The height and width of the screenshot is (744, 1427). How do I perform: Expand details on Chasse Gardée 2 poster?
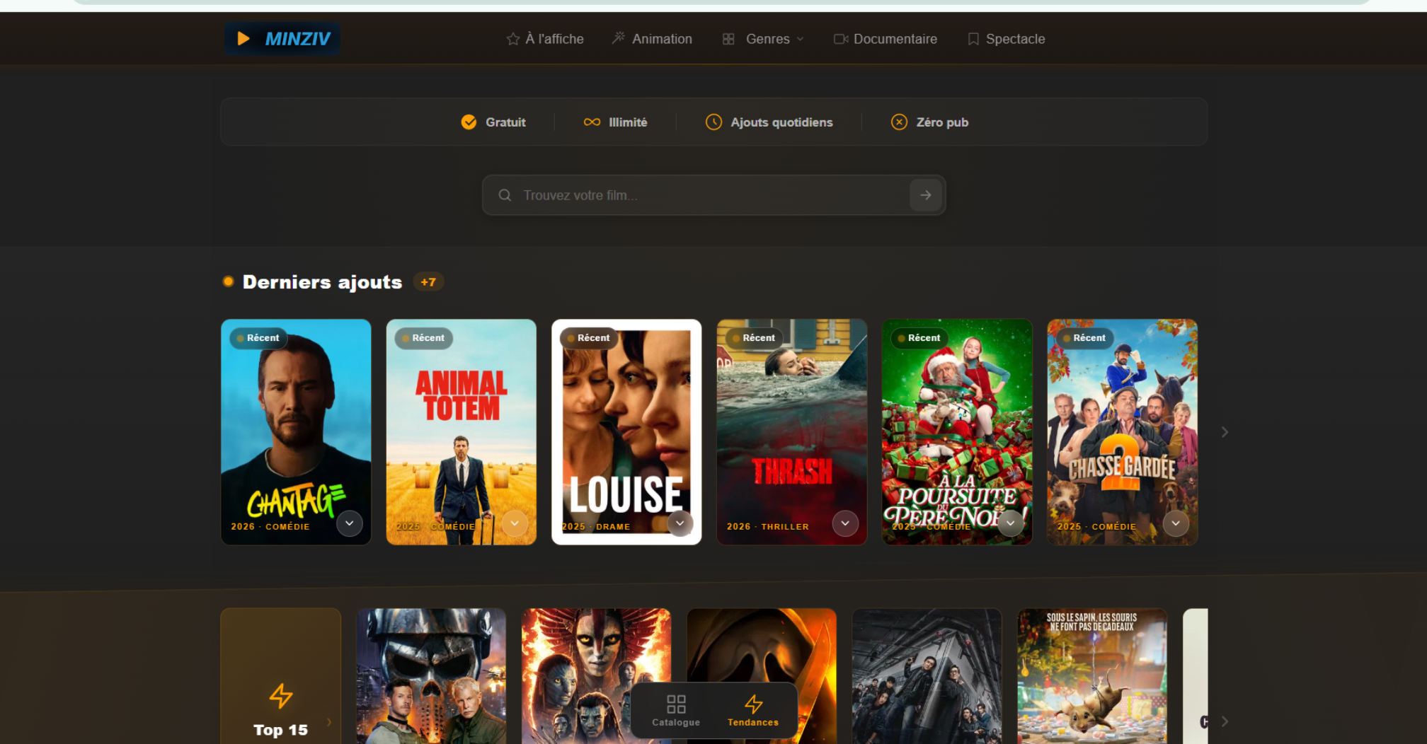click(x=1175, y=523)
